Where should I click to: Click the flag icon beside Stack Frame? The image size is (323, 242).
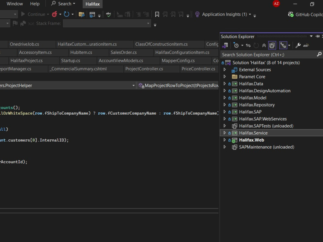[15, 24]
